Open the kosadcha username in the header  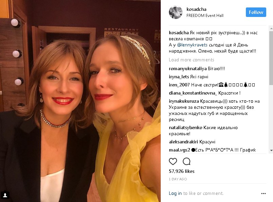(x=197, y=9)
